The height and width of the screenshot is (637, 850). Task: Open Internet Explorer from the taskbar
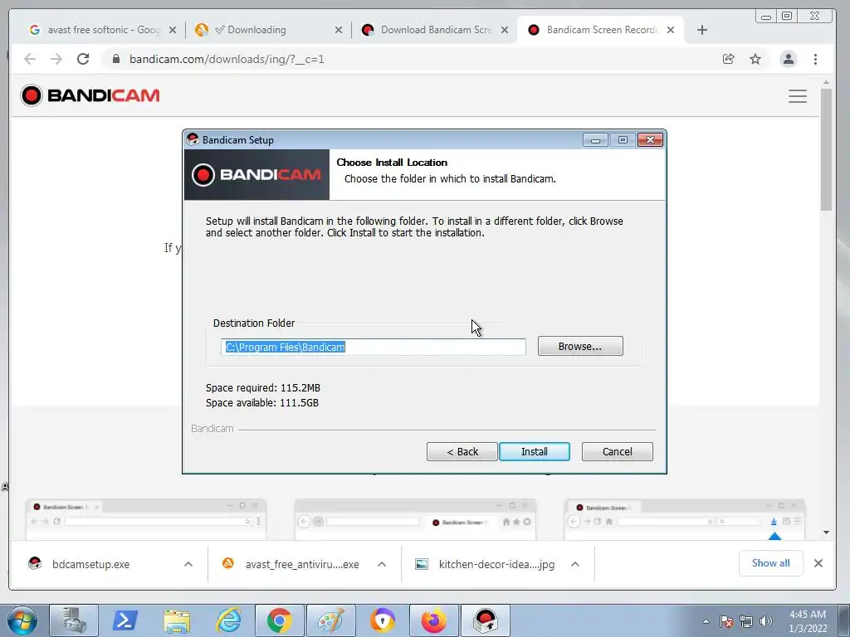(228, 620)
